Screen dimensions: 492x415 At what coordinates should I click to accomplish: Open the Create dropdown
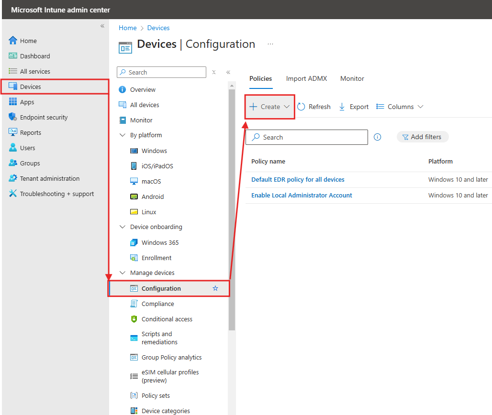point(269,107)
